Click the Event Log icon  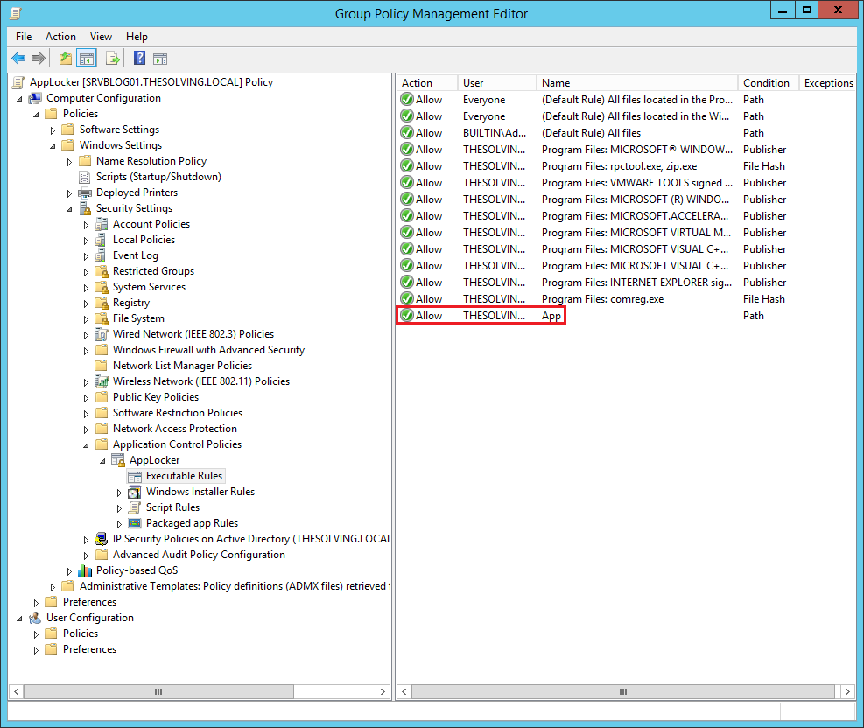(x=101, y=255)
